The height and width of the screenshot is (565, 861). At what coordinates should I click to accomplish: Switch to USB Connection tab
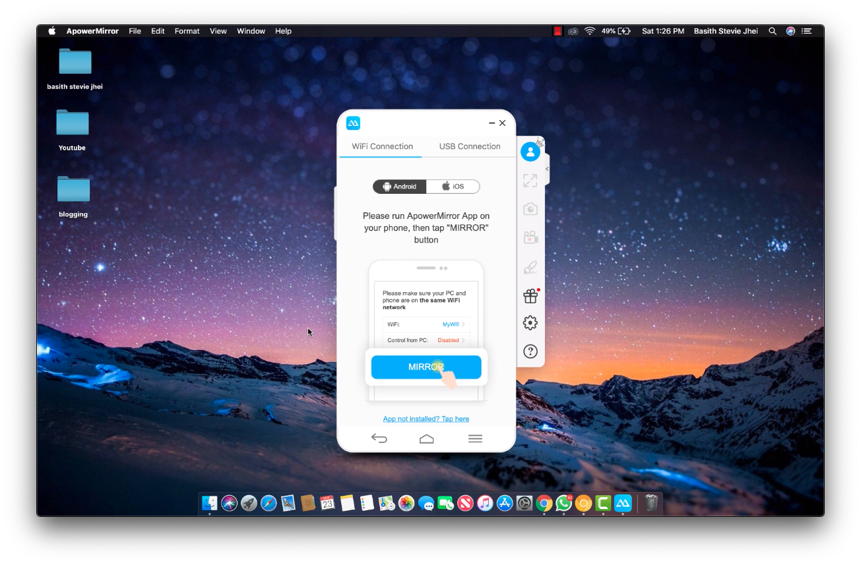pyautogui.click(x=470, y=146)
